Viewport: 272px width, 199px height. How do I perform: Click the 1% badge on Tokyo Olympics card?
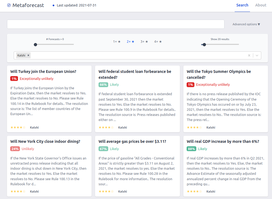(190, 85)
